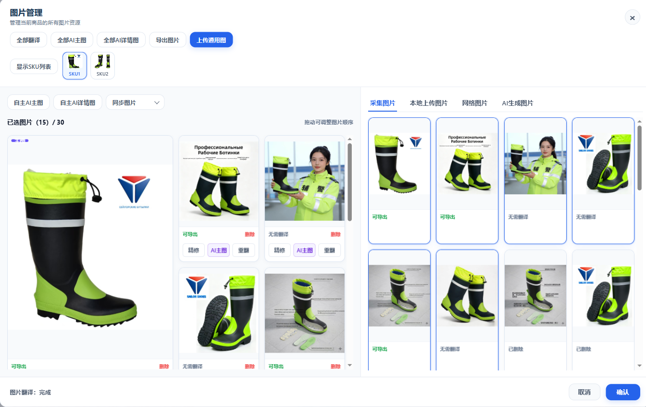Click the 图片翻译：完成 status text
The width and height of the screenshot is (646, 407).
point(30,393)
